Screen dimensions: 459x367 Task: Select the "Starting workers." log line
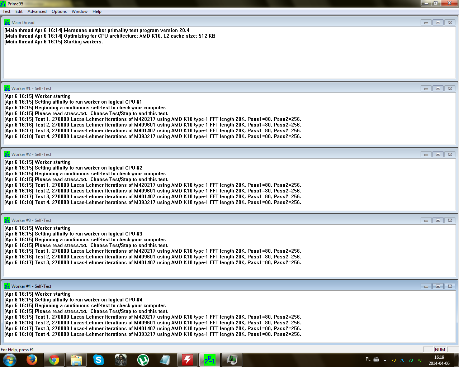click(53, 42)
